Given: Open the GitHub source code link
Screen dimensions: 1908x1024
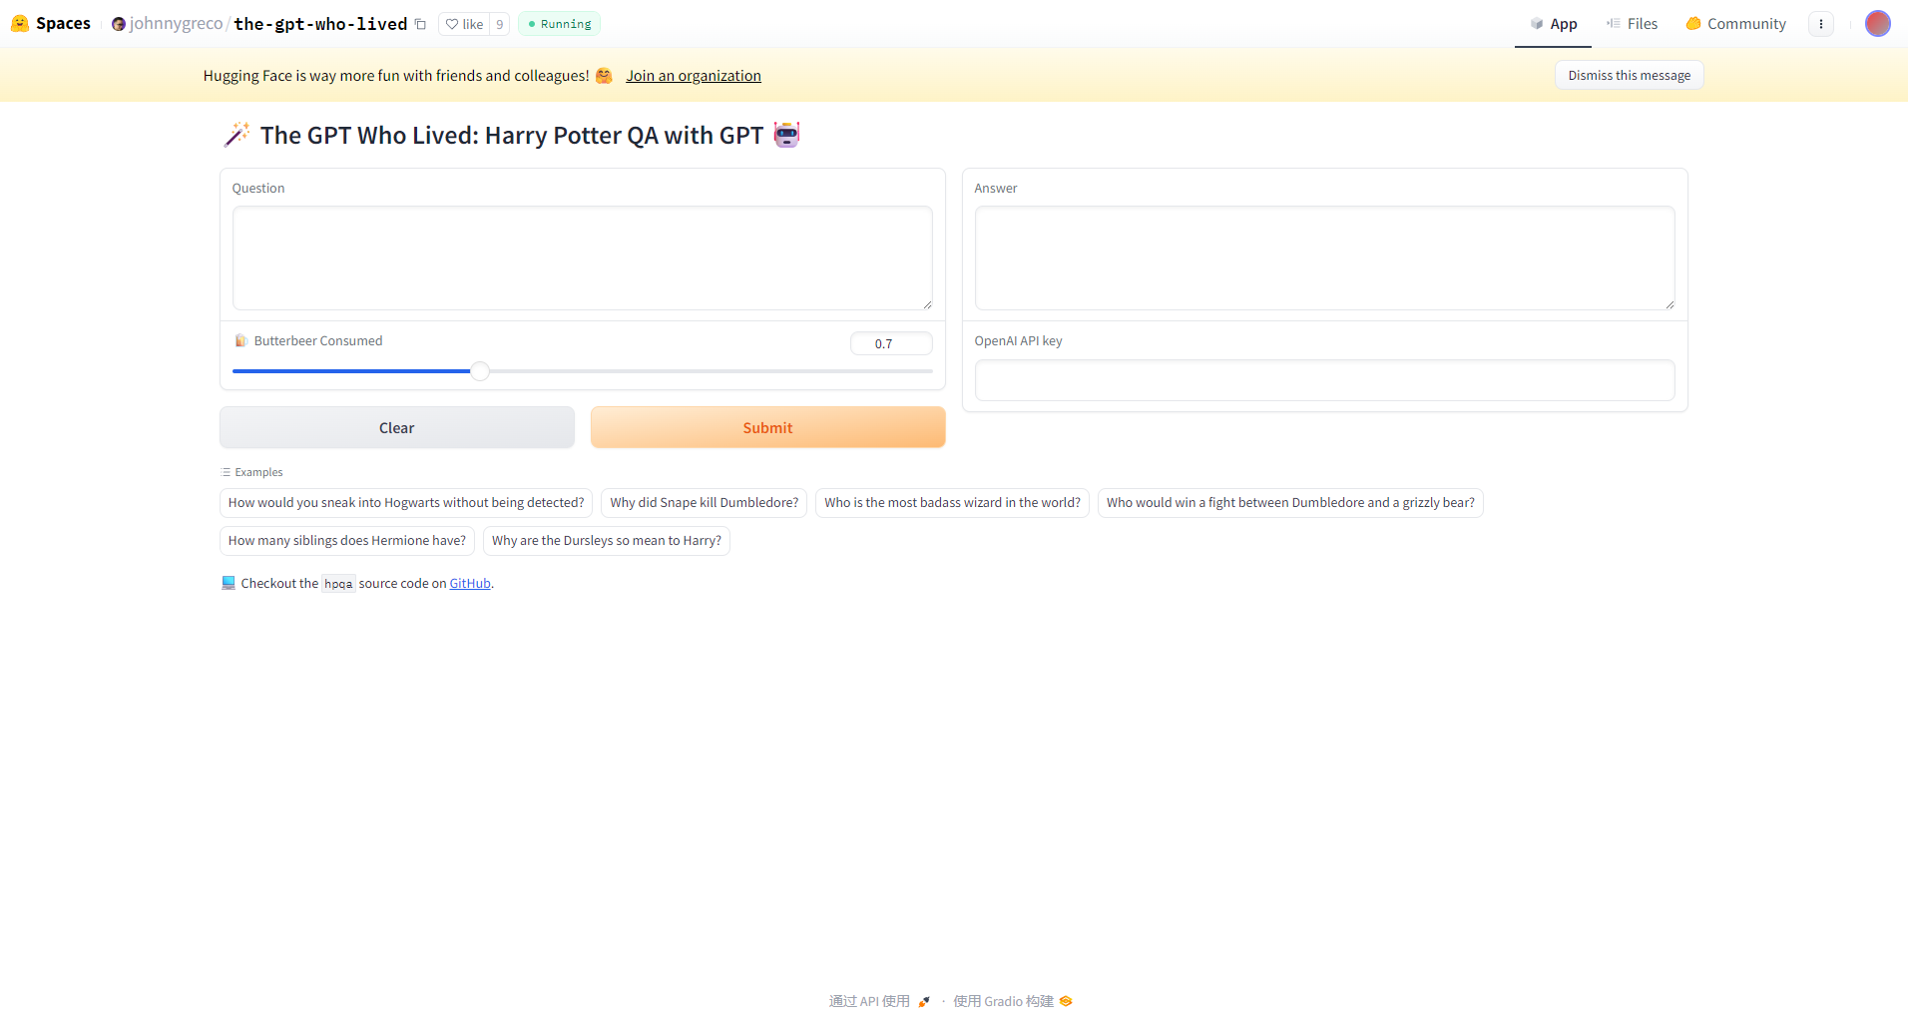Looking at the screenshot, I should [469, 584].
